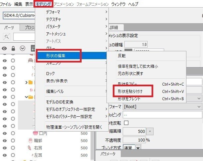Choose 形状をブレンド entry
Screen dimensions: 203x161
[x=146, y=99]
